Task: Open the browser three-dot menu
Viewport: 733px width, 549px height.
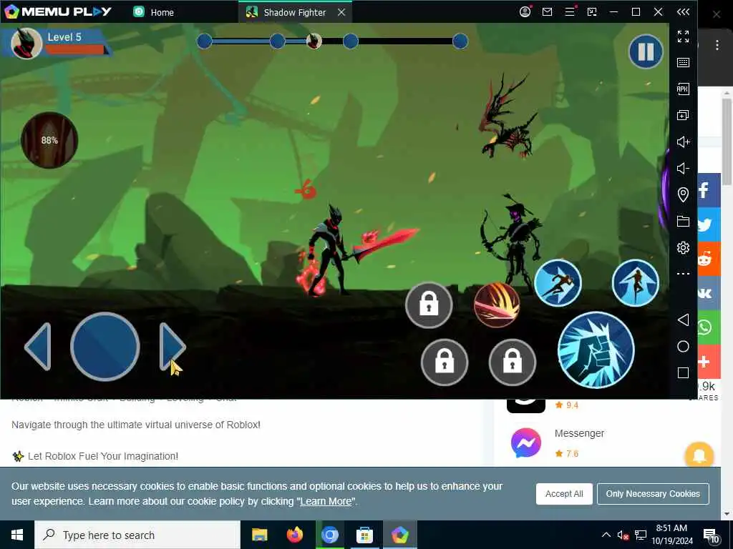Action: point(717,45)
